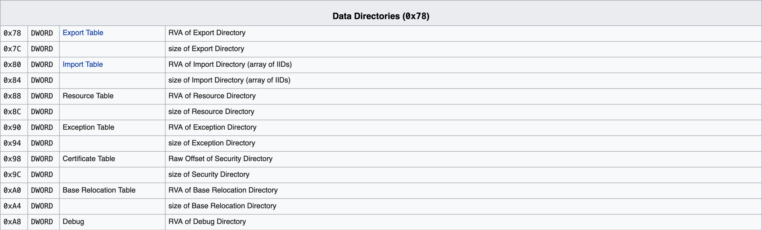Click 'Raw Offset of Security Directory' text
762x230 pixels.
(x=220, y=159)
